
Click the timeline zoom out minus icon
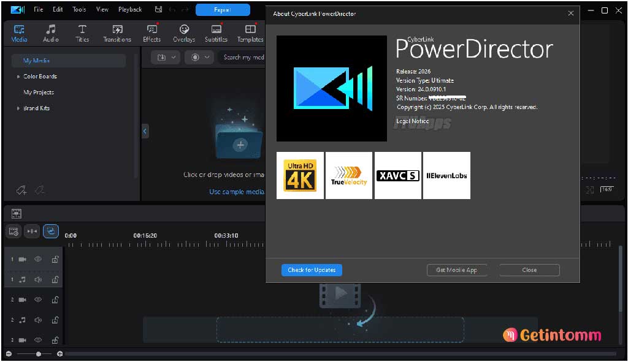pyautogui.click(x=9, y=354)
